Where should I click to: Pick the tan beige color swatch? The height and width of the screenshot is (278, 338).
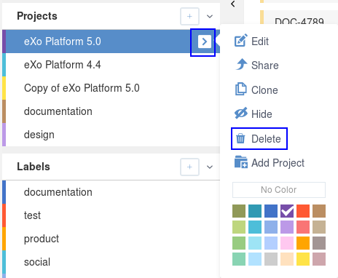[319, 227]
